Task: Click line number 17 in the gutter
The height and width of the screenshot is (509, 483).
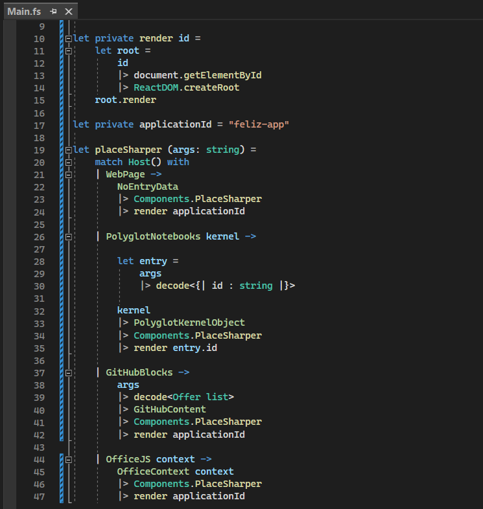Action: tap(39, 125)
